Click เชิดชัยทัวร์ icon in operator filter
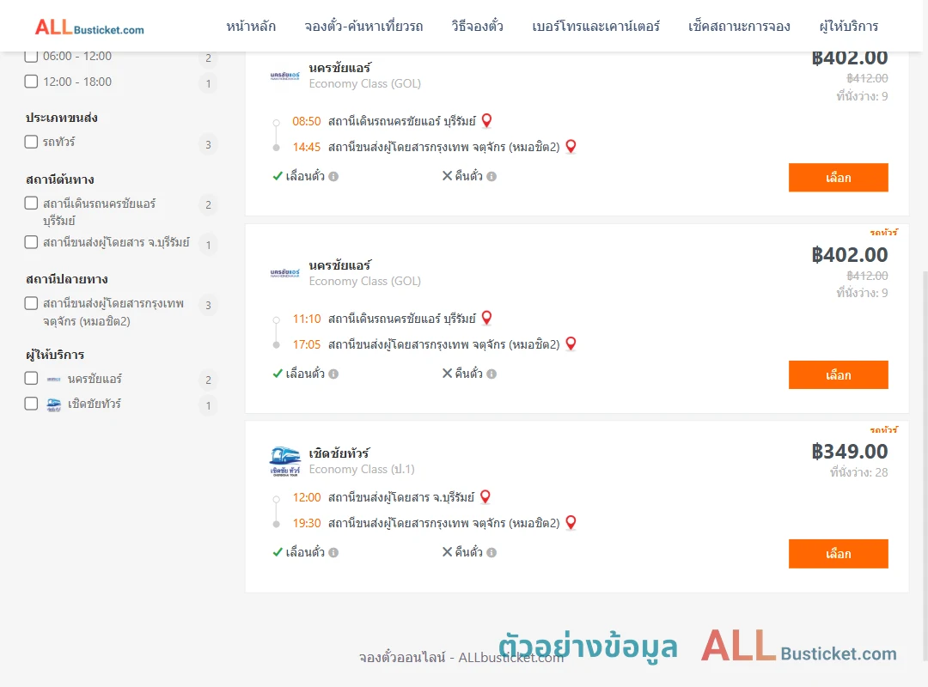This screenshot has height=687, width=928. tap(54, 404)
